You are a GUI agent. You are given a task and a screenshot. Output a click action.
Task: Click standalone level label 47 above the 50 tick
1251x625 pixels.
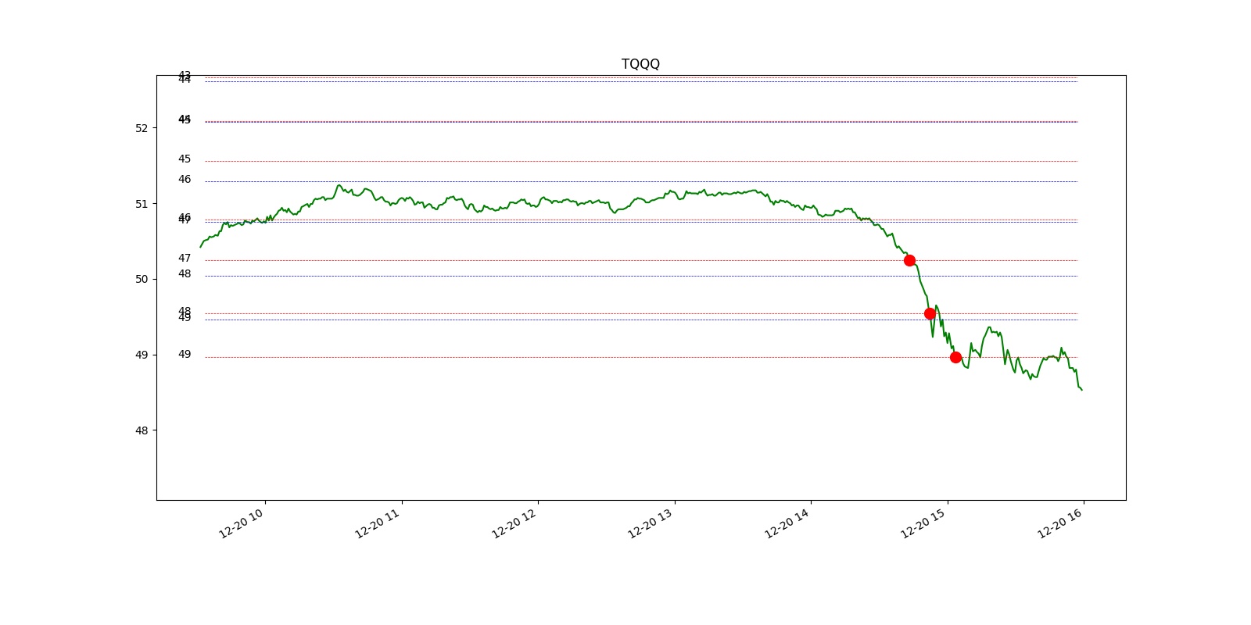coord(185,259)
